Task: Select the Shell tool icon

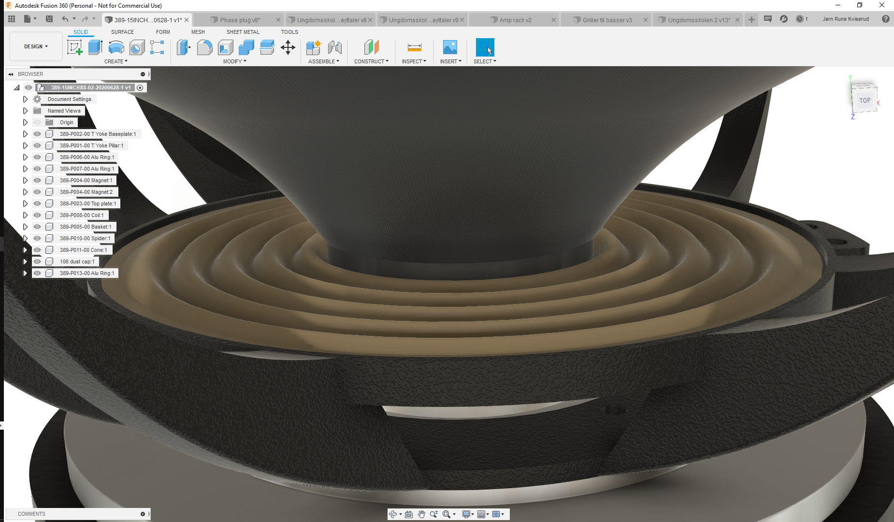Action: click(x=226, y=47)
